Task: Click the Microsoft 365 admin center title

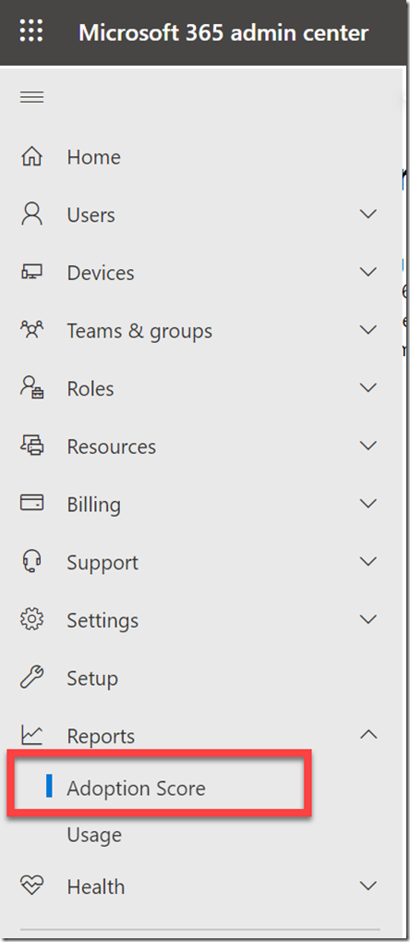Action: [223, 31]
